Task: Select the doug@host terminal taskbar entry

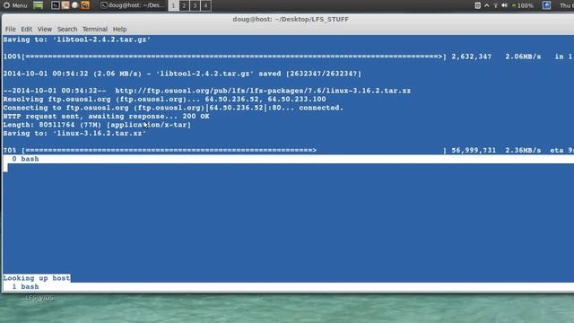Action: click(x=133, y=5)
